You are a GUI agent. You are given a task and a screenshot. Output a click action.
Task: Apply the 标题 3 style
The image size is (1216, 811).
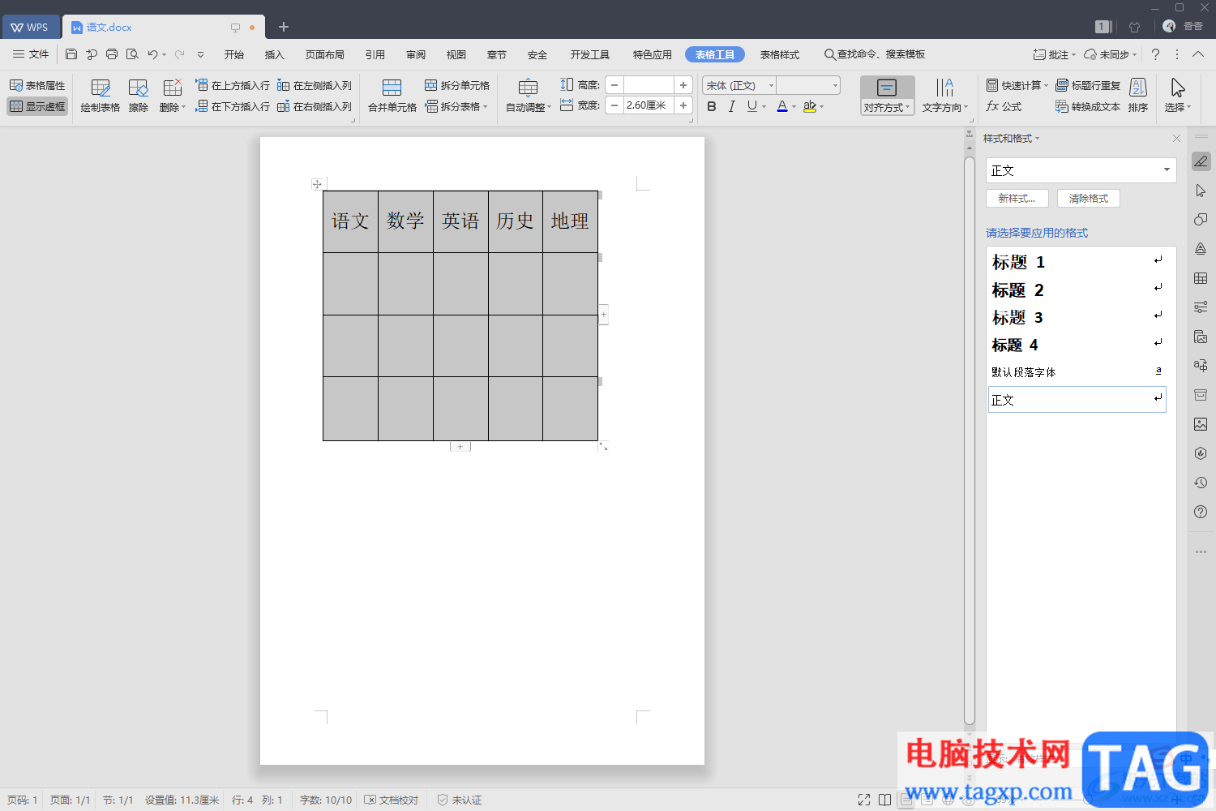point(1077,317)
